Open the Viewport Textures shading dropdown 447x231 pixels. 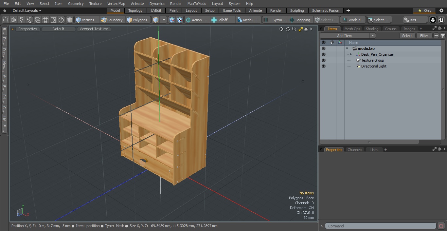tap(94, 29)
